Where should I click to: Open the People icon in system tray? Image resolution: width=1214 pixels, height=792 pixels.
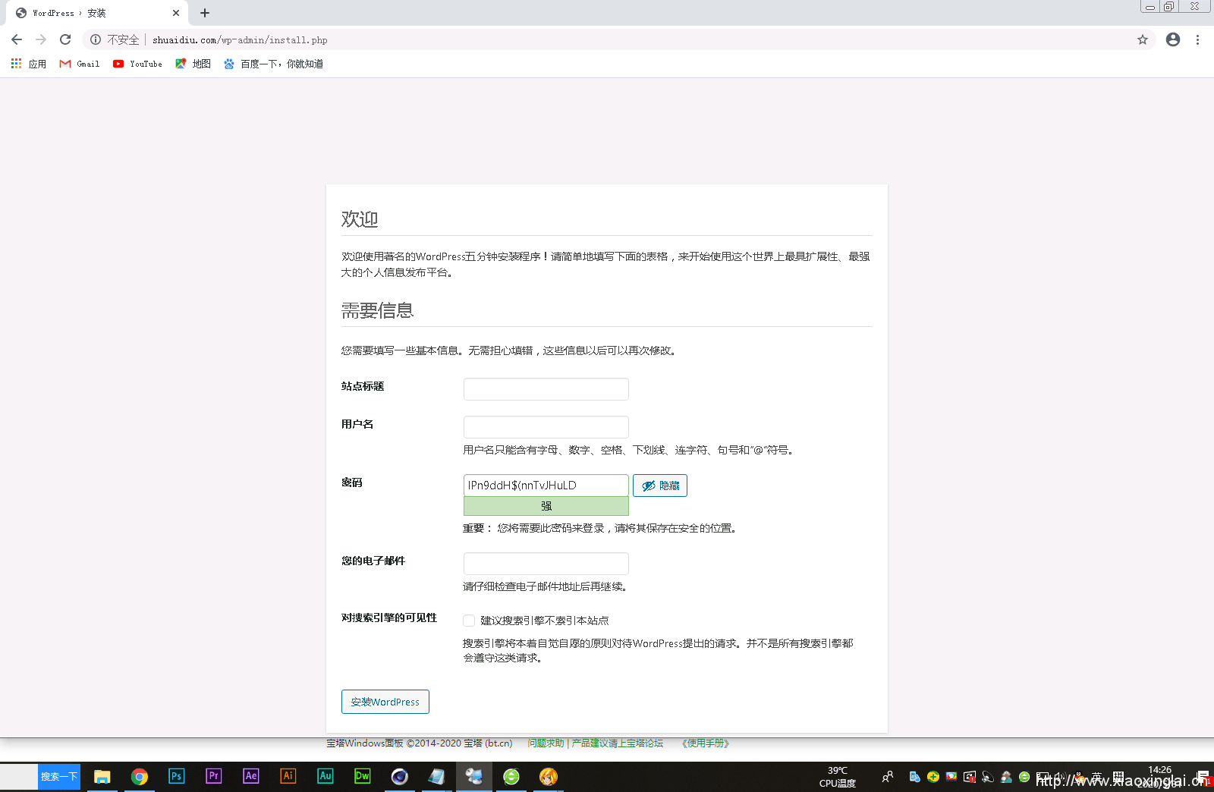(x=888, y=777)
